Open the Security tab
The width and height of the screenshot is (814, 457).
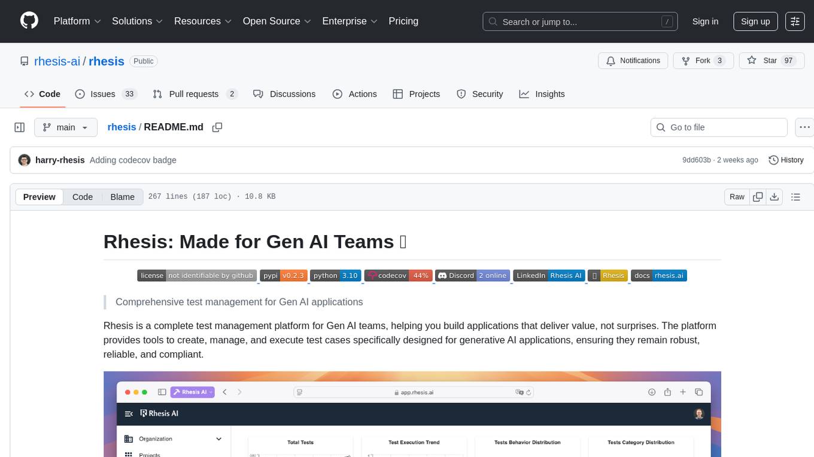[x=480, y=94]
